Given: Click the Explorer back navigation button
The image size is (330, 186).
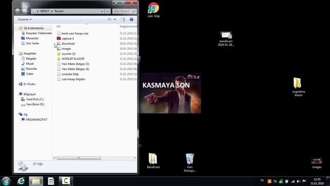Looking at the screenshot, I should point(18,11).
